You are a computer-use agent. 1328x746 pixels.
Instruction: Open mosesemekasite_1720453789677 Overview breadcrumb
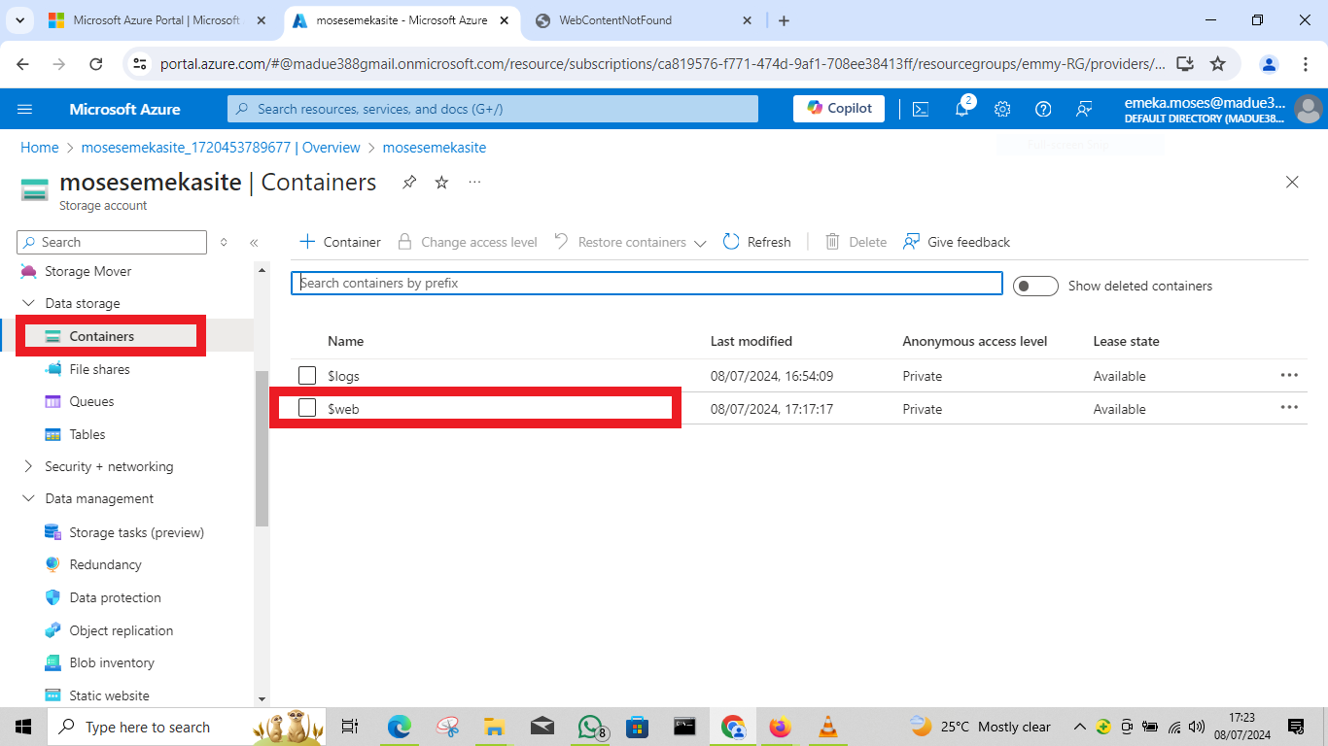click(x=221, y=148)
